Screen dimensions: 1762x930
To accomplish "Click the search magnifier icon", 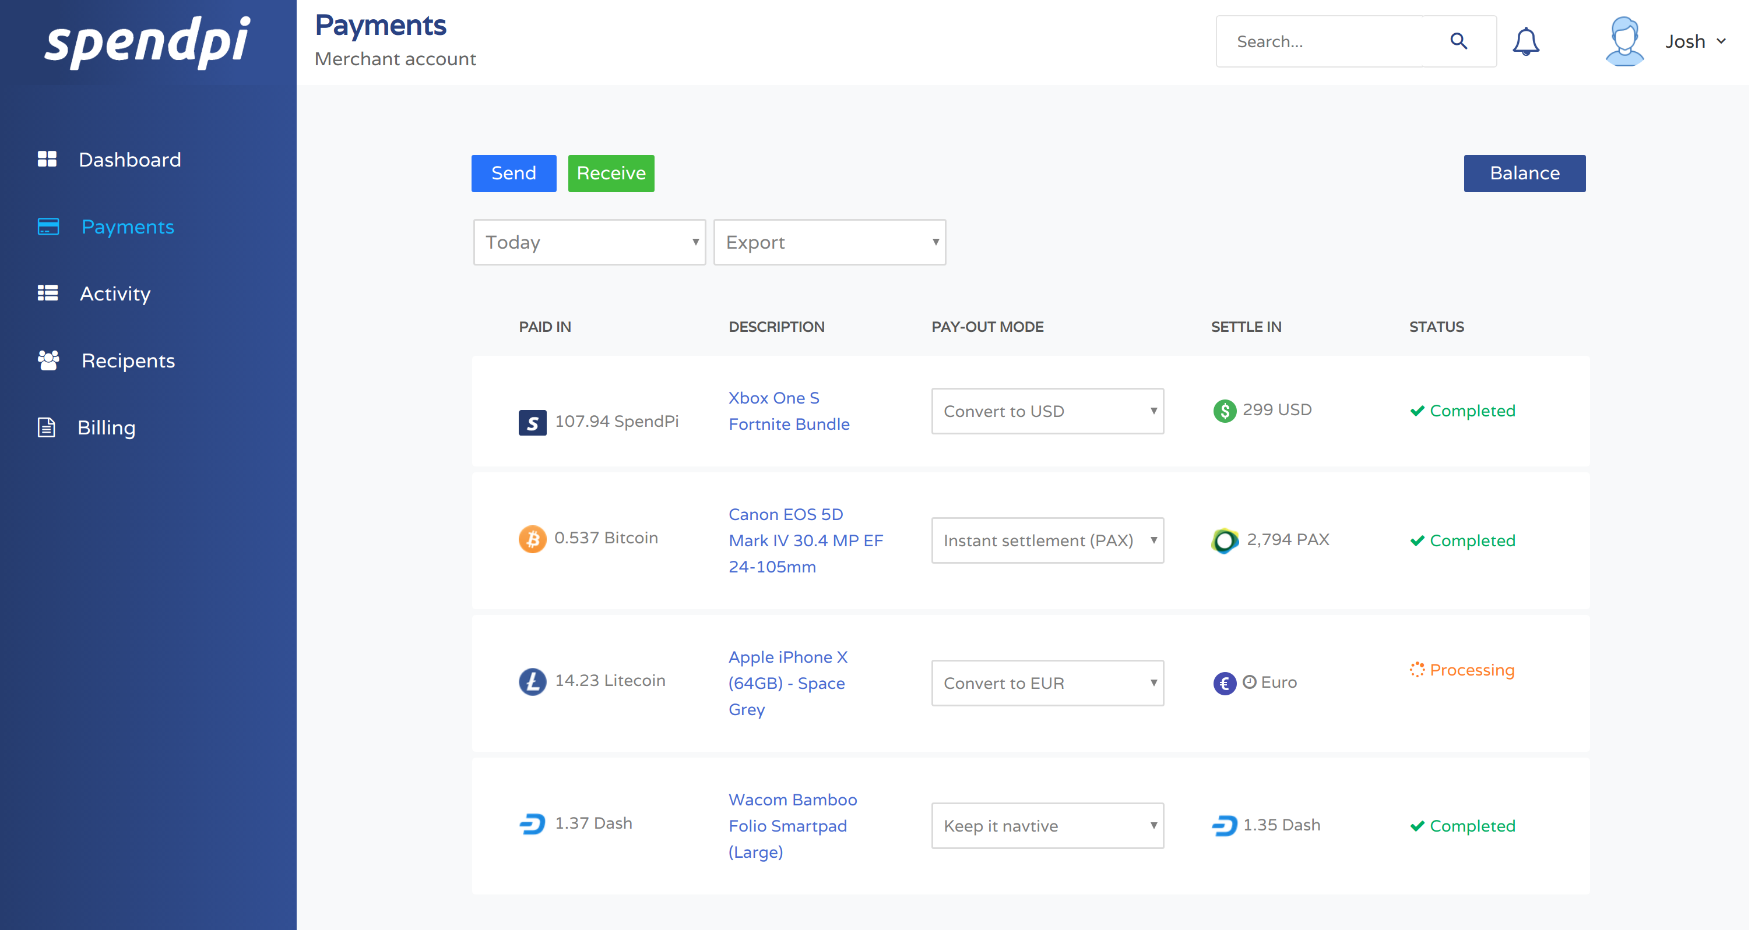I will [1459, 42].
